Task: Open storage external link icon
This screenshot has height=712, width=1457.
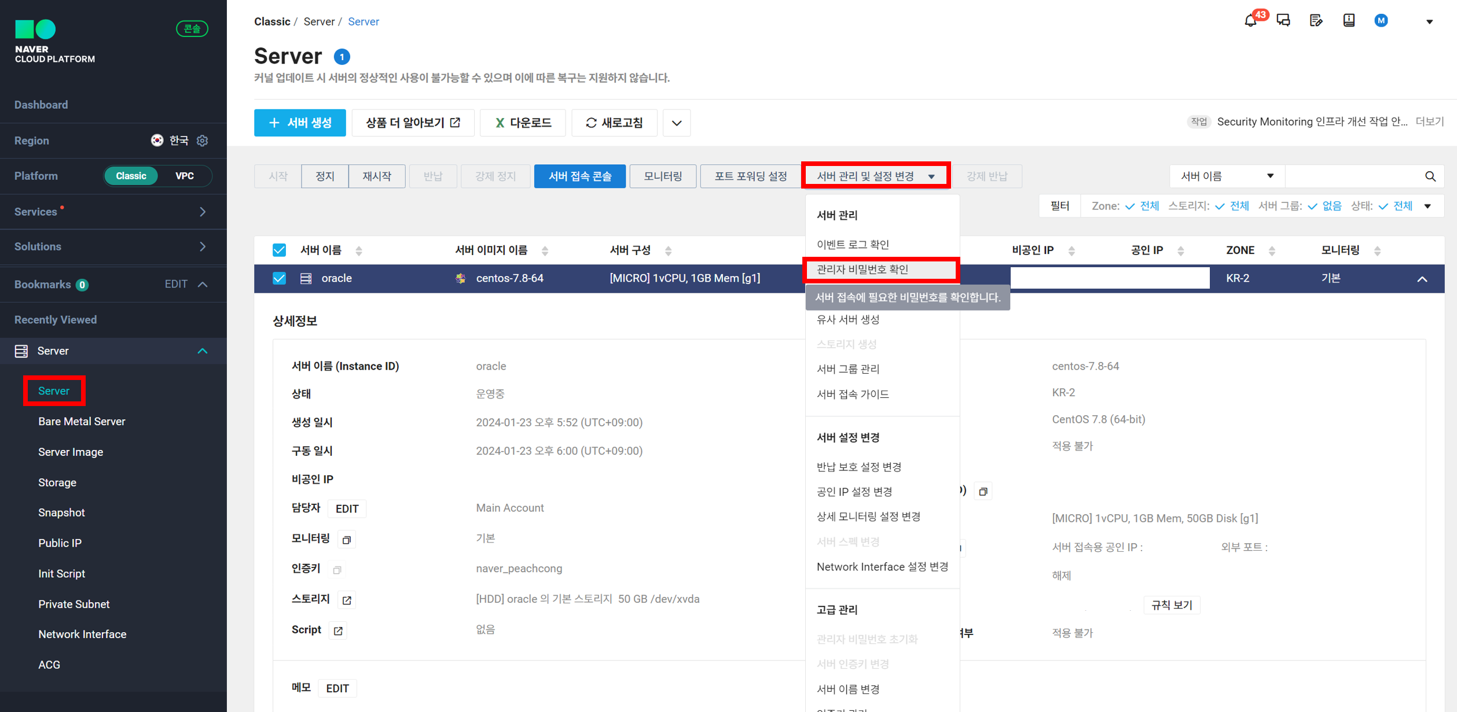Action: tap(347, 600)
